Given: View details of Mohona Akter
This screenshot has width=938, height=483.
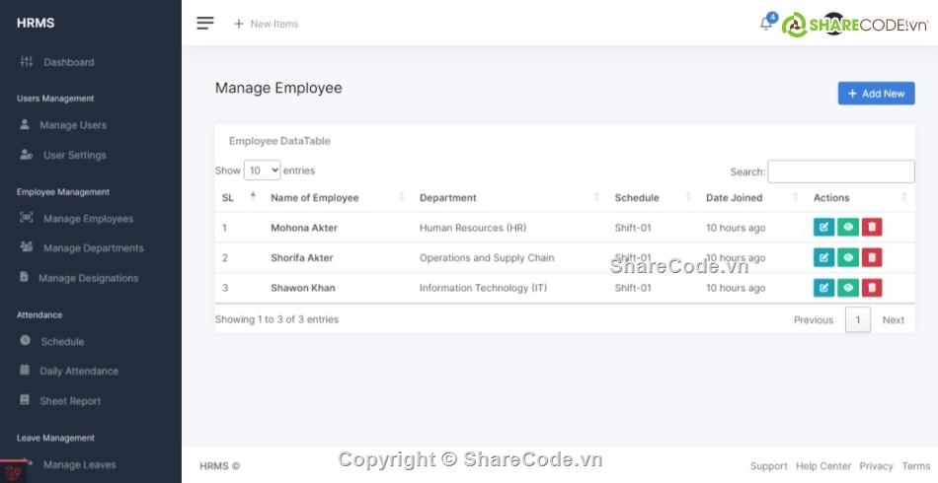Looking at the screenshot, I should pos(847,228).
